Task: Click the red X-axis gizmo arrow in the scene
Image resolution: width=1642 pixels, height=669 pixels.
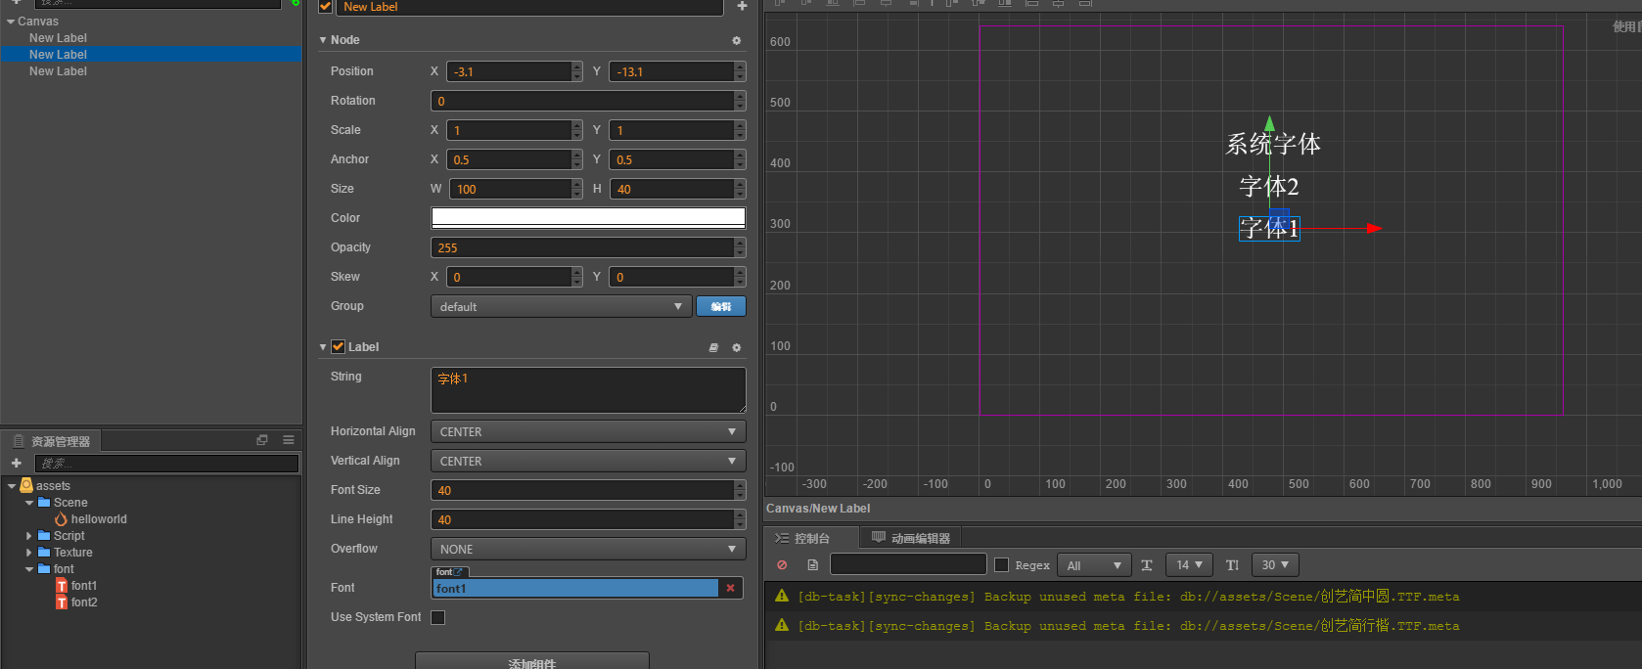Action: click(x=1374, y=229)
